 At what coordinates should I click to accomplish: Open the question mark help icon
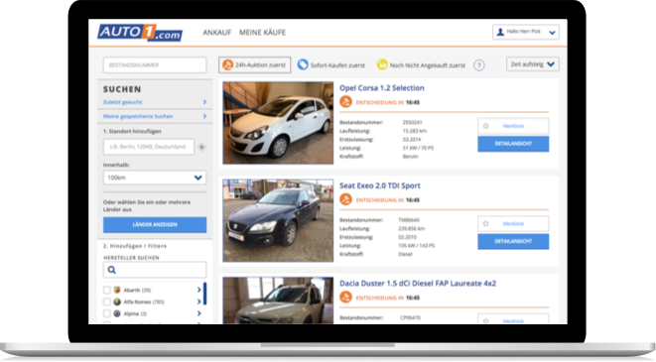[x=479, y=65]
